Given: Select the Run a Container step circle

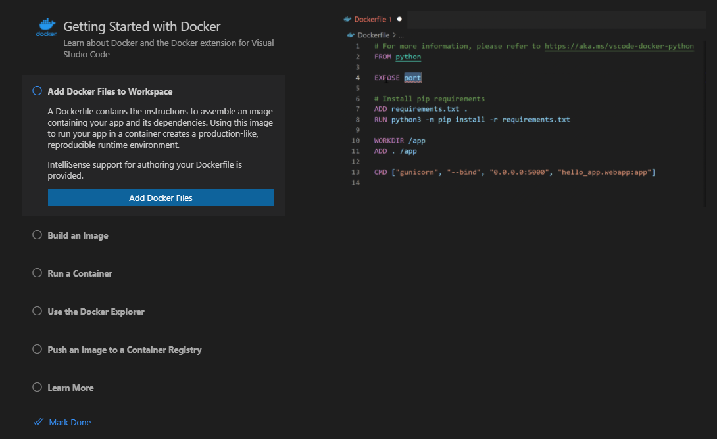Looking at the screenshot, I should tap(37, 273).
